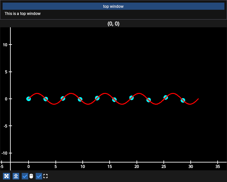Screen dimensions: 227x182
Task: Click the red sine curve's right endpoint
Action: click(x=198, y=99)
